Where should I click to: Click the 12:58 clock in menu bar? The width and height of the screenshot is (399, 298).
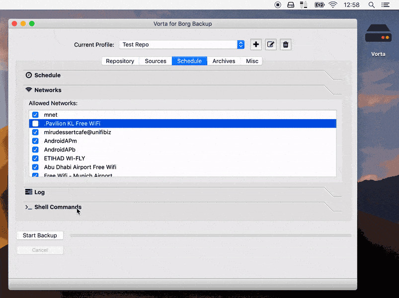click(351, 4)
